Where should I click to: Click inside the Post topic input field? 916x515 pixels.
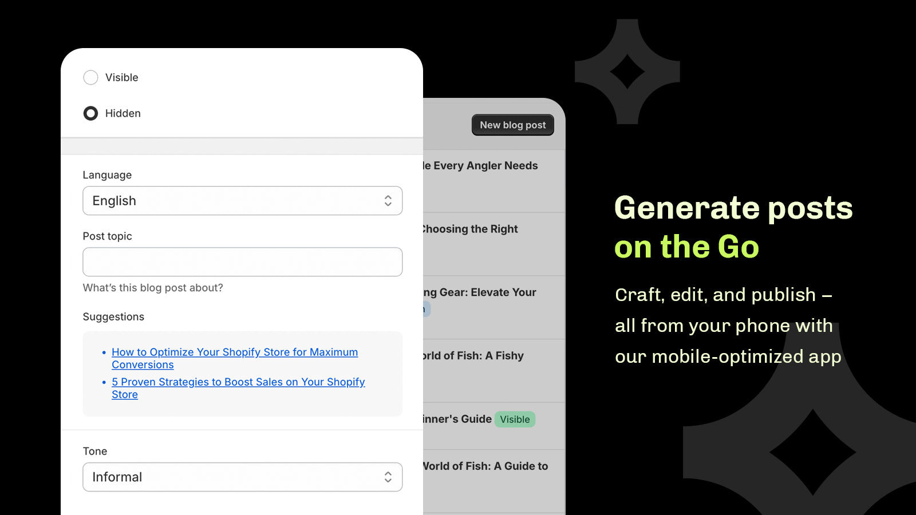click(242, 262)
